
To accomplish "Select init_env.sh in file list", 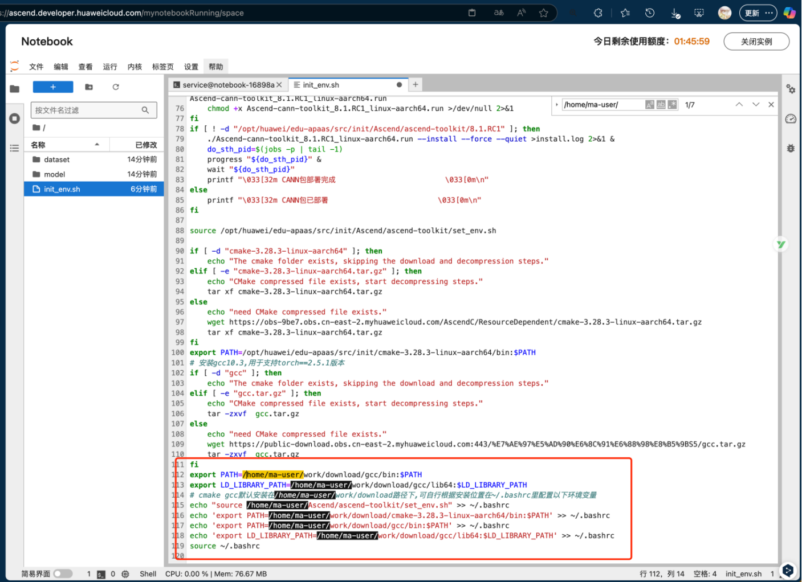I will (x=94, y=189).
